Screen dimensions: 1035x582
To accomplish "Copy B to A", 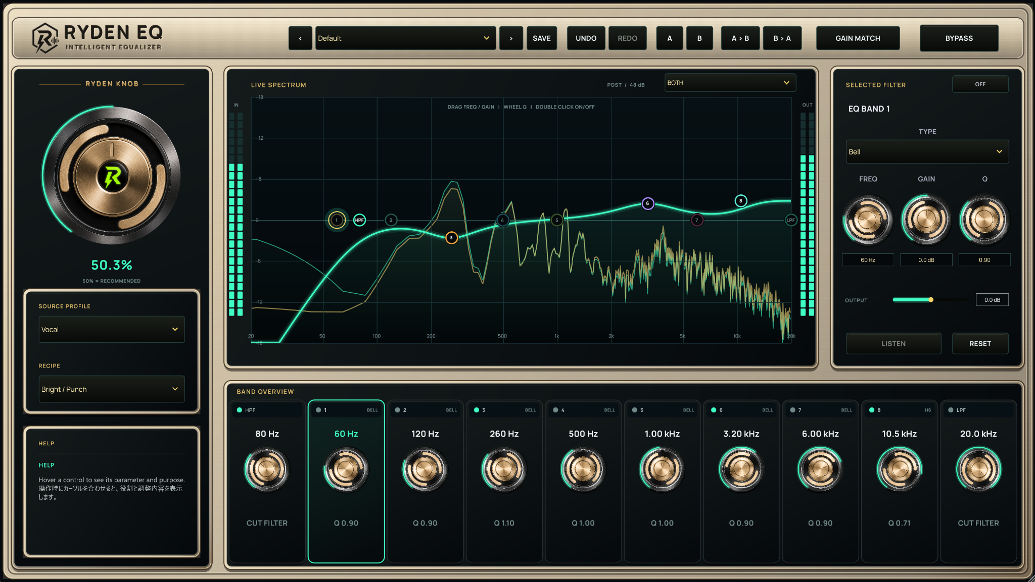I will 782,38.
